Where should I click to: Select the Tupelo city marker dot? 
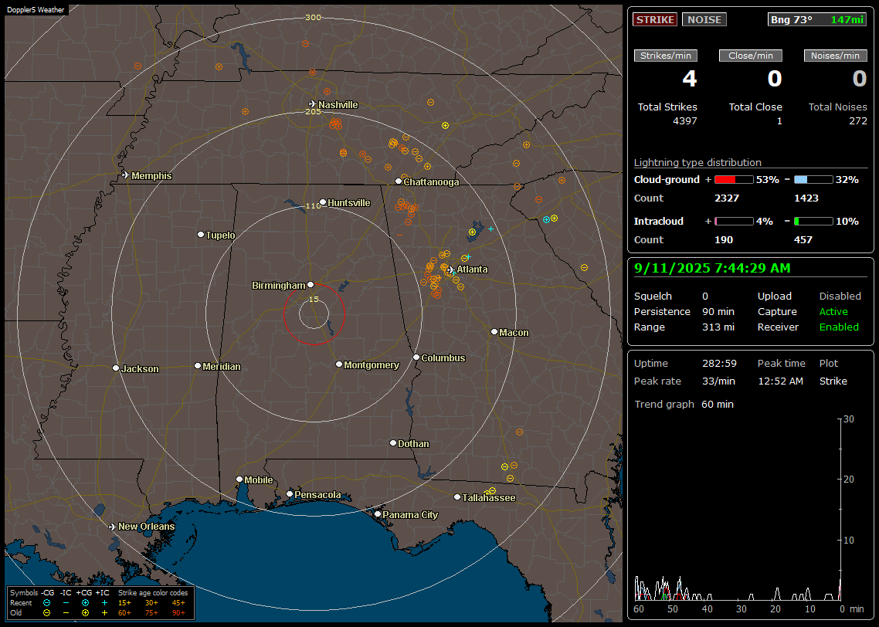pyautogui.click(x=201, y=234)
